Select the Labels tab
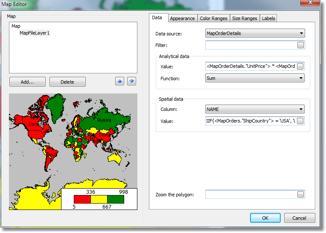 pos(268,18)
